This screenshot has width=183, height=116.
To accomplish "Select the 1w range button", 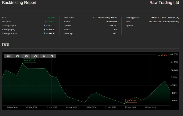I will pyautogui.click(x=9, y=56).
